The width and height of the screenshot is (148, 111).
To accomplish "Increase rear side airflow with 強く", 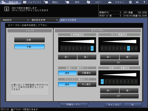I will pos(129,90).
